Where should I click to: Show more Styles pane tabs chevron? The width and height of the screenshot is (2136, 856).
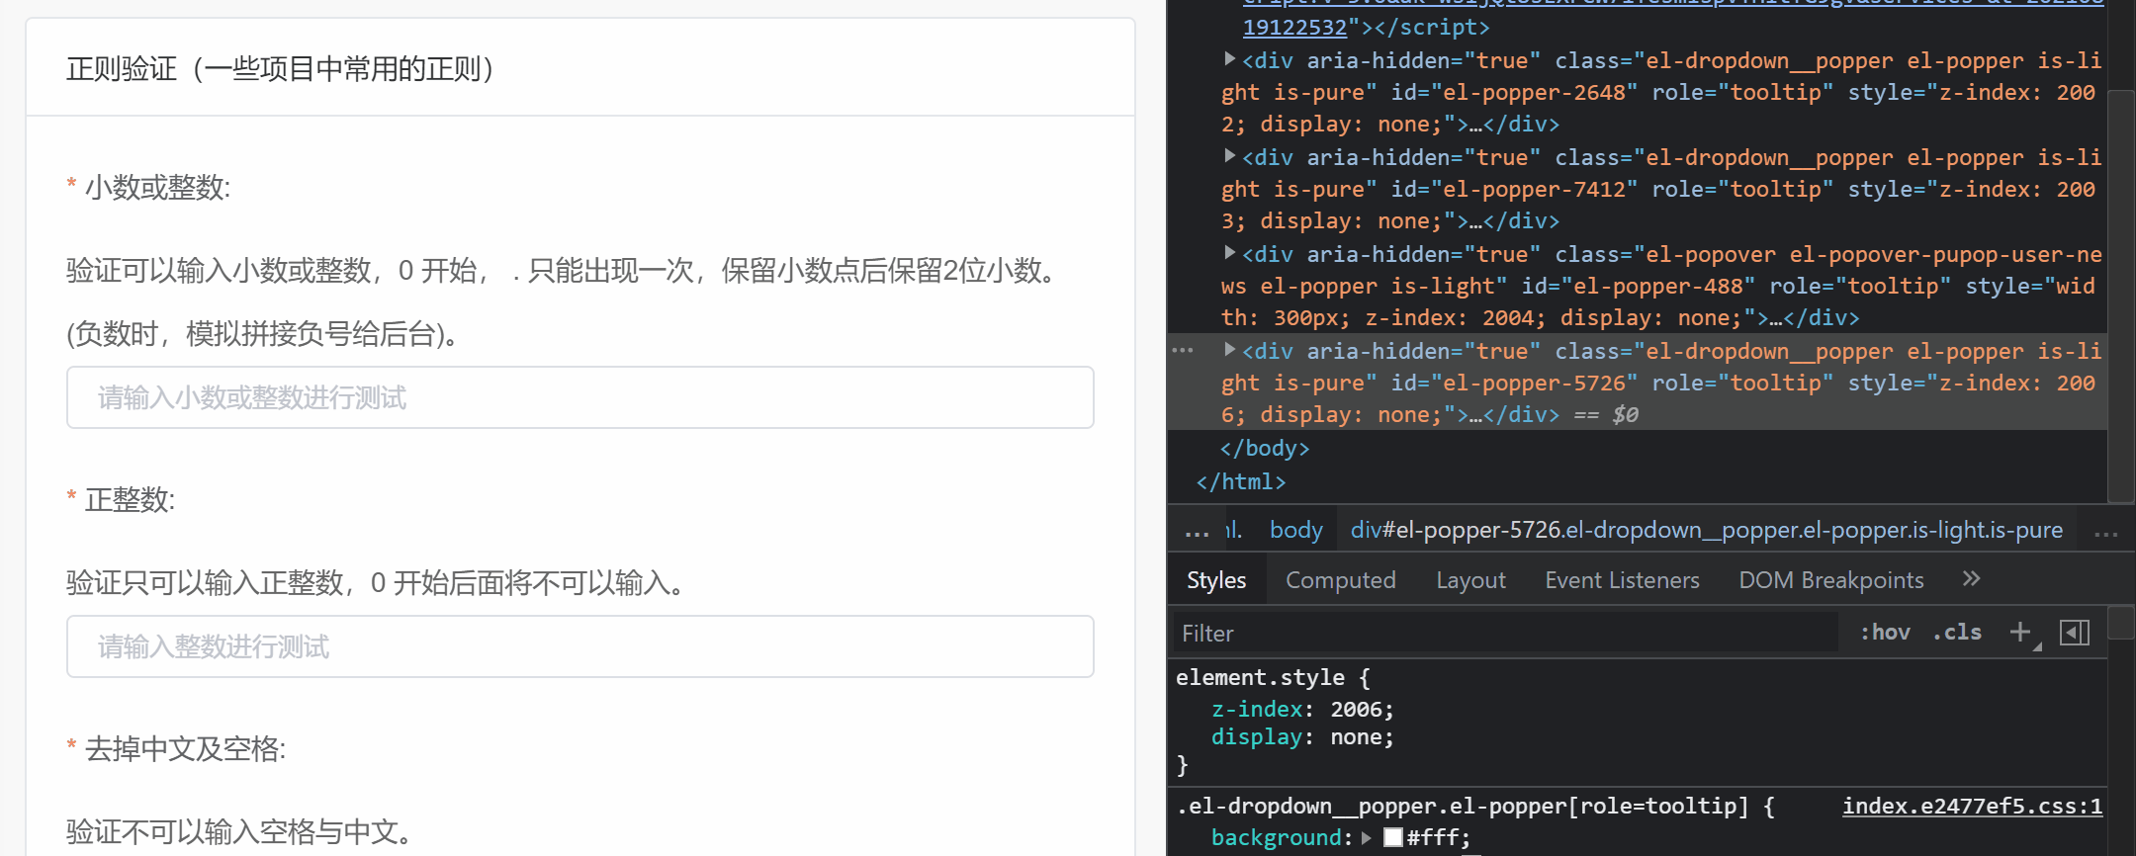click(x=1971, y=579)
